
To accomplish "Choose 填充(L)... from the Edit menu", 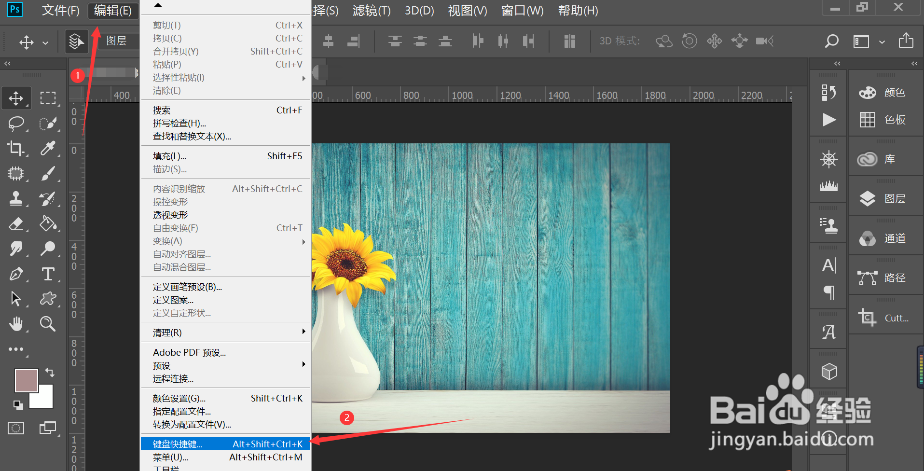I will (225, 156).
